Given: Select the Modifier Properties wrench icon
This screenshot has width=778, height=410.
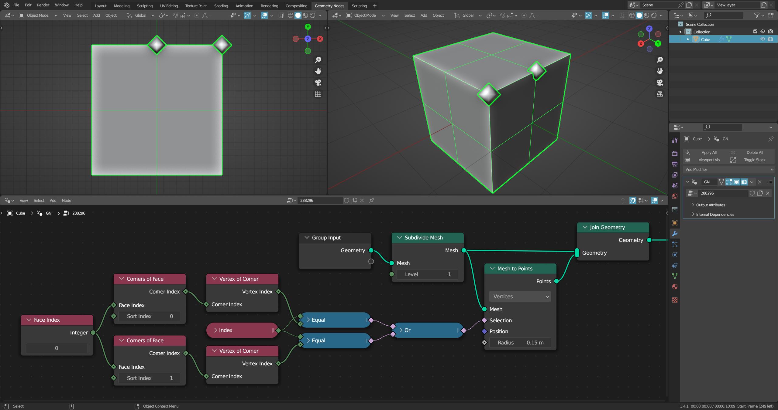Looking at the screenshot, I should [x=674, y=234].
